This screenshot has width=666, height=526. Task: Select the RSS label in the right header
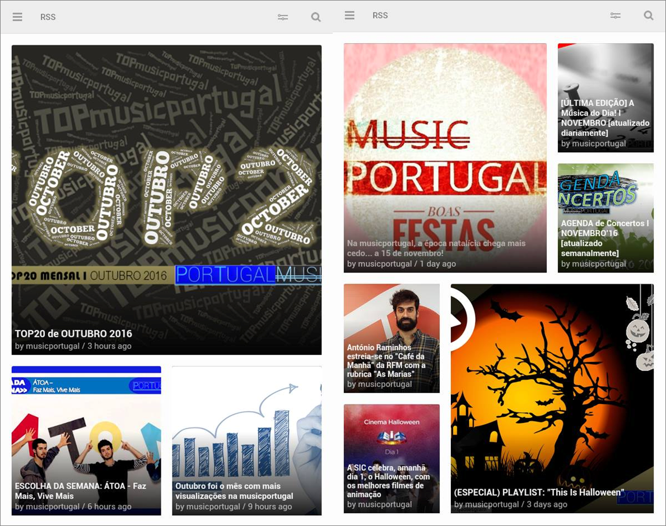pyautogui.click(x=380, y=15)
